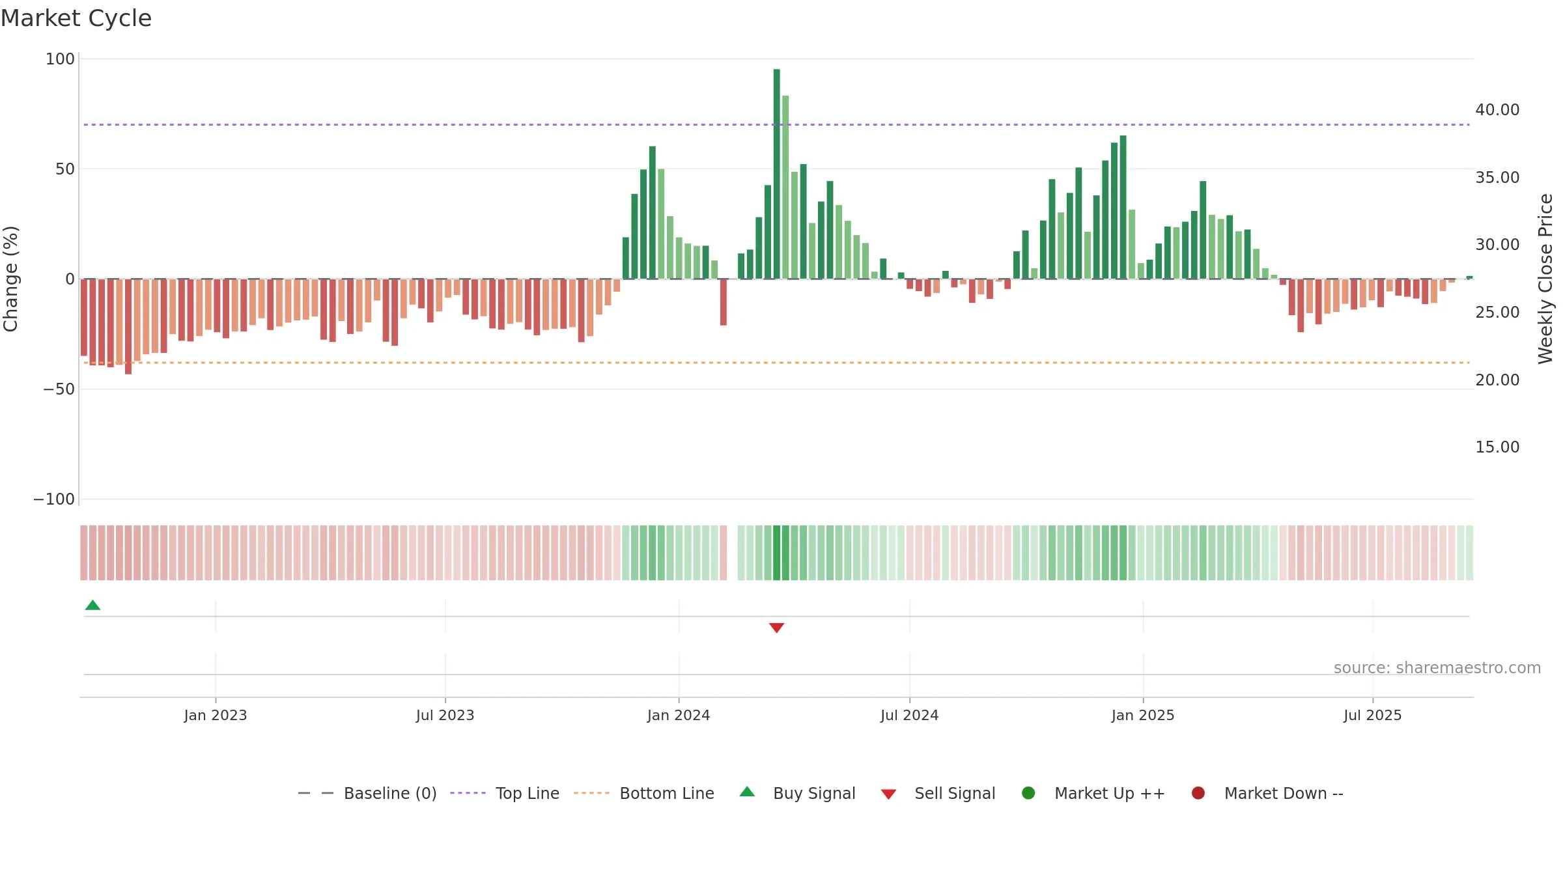Click the Jan 2025 x-axis label
The width and height of the screenshot is (1563, 879).
1143,715
